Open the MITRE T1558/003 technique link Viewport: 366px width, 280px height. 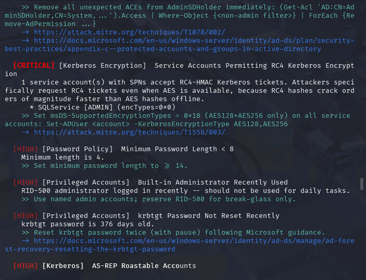(x=130, y=132)
